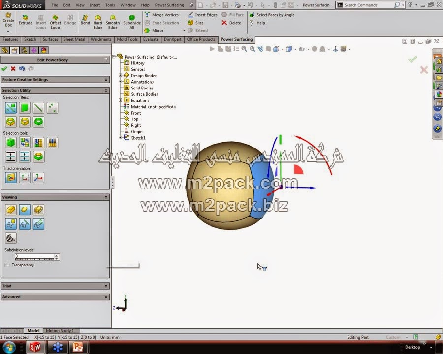Expand the Triad section
Screen dimensions: 443x354
(x=106, y=286)
